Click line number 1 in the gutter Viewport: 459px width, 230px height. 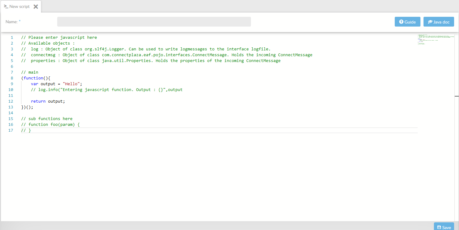pyautogui.click(x=12, y=37)
